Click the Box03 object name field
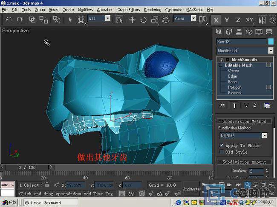The width and height of the screenshot is (277, 207). pyautogui.click(x=241, y=42)
